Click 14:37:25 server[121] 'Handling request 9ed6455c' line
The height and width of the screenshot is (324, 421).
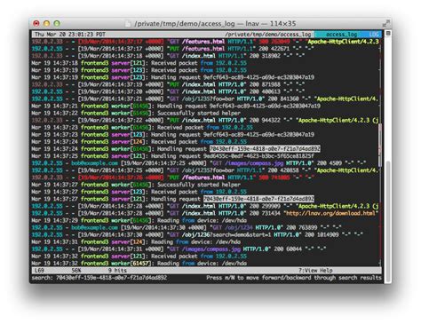tap(172, 156)
